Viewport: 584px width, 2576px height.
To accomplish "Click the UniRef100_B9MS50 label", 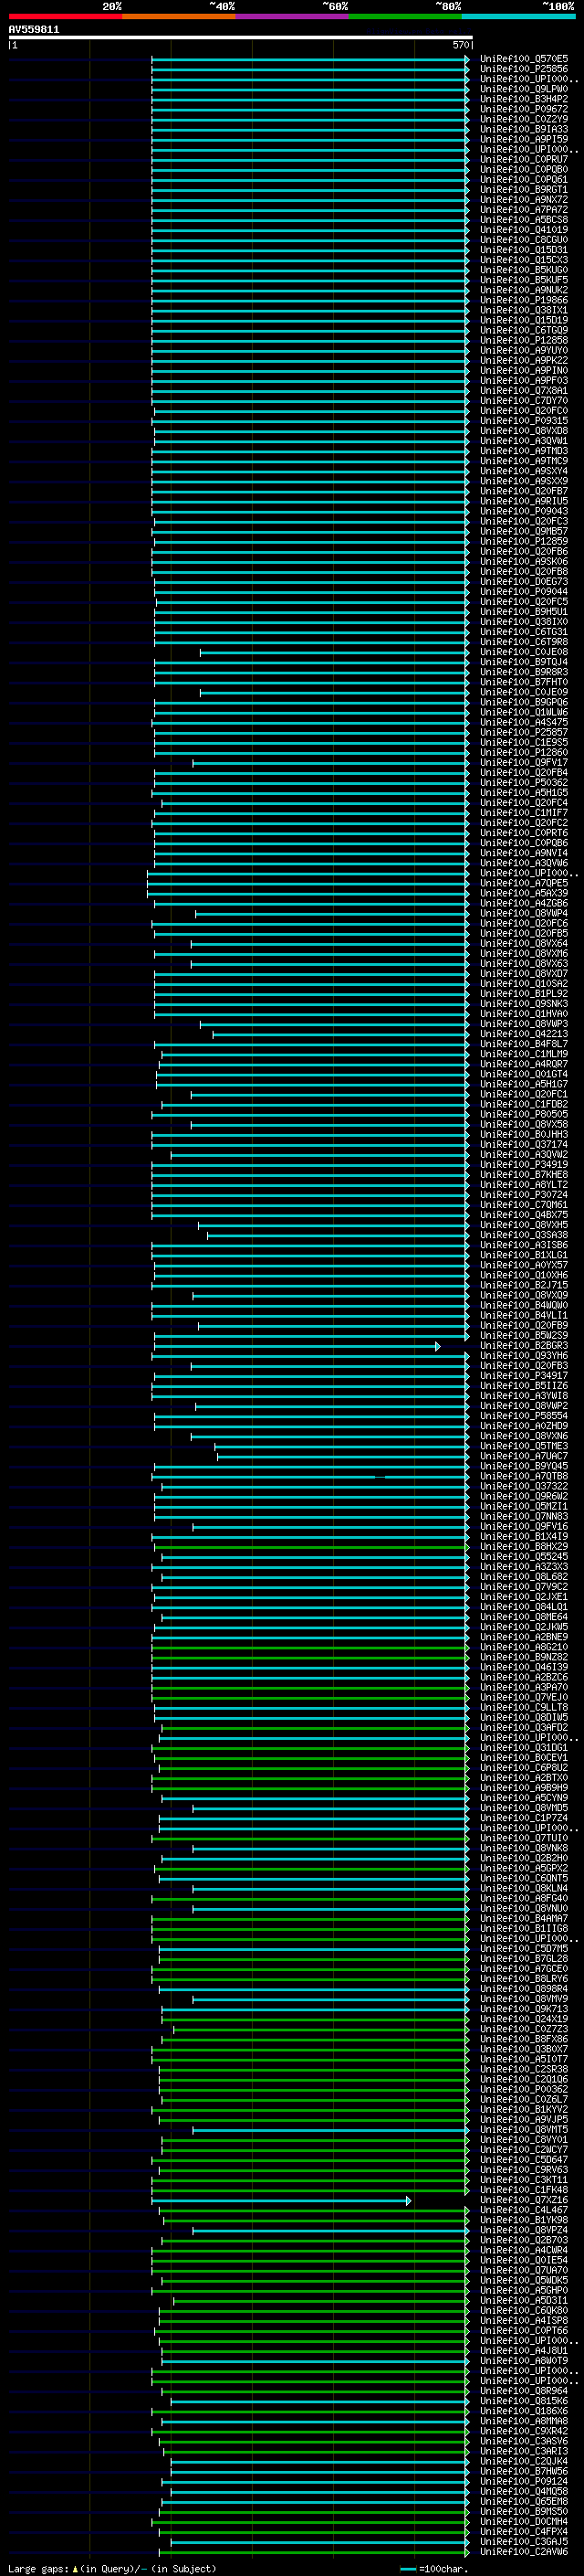I will pos(524,2511).
